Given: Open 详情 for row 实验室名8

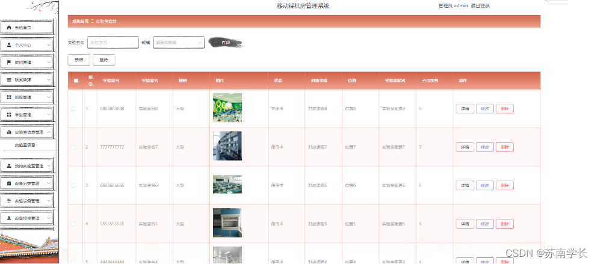Looking at the screenshot, I should pyautogui.click(x=465, y=109).
